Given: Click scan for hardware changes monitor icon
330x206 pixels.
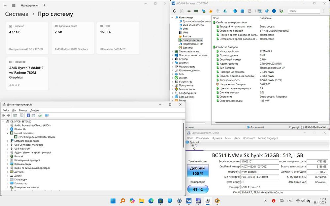Looking at the screenshot, I should tap(47, 115).
